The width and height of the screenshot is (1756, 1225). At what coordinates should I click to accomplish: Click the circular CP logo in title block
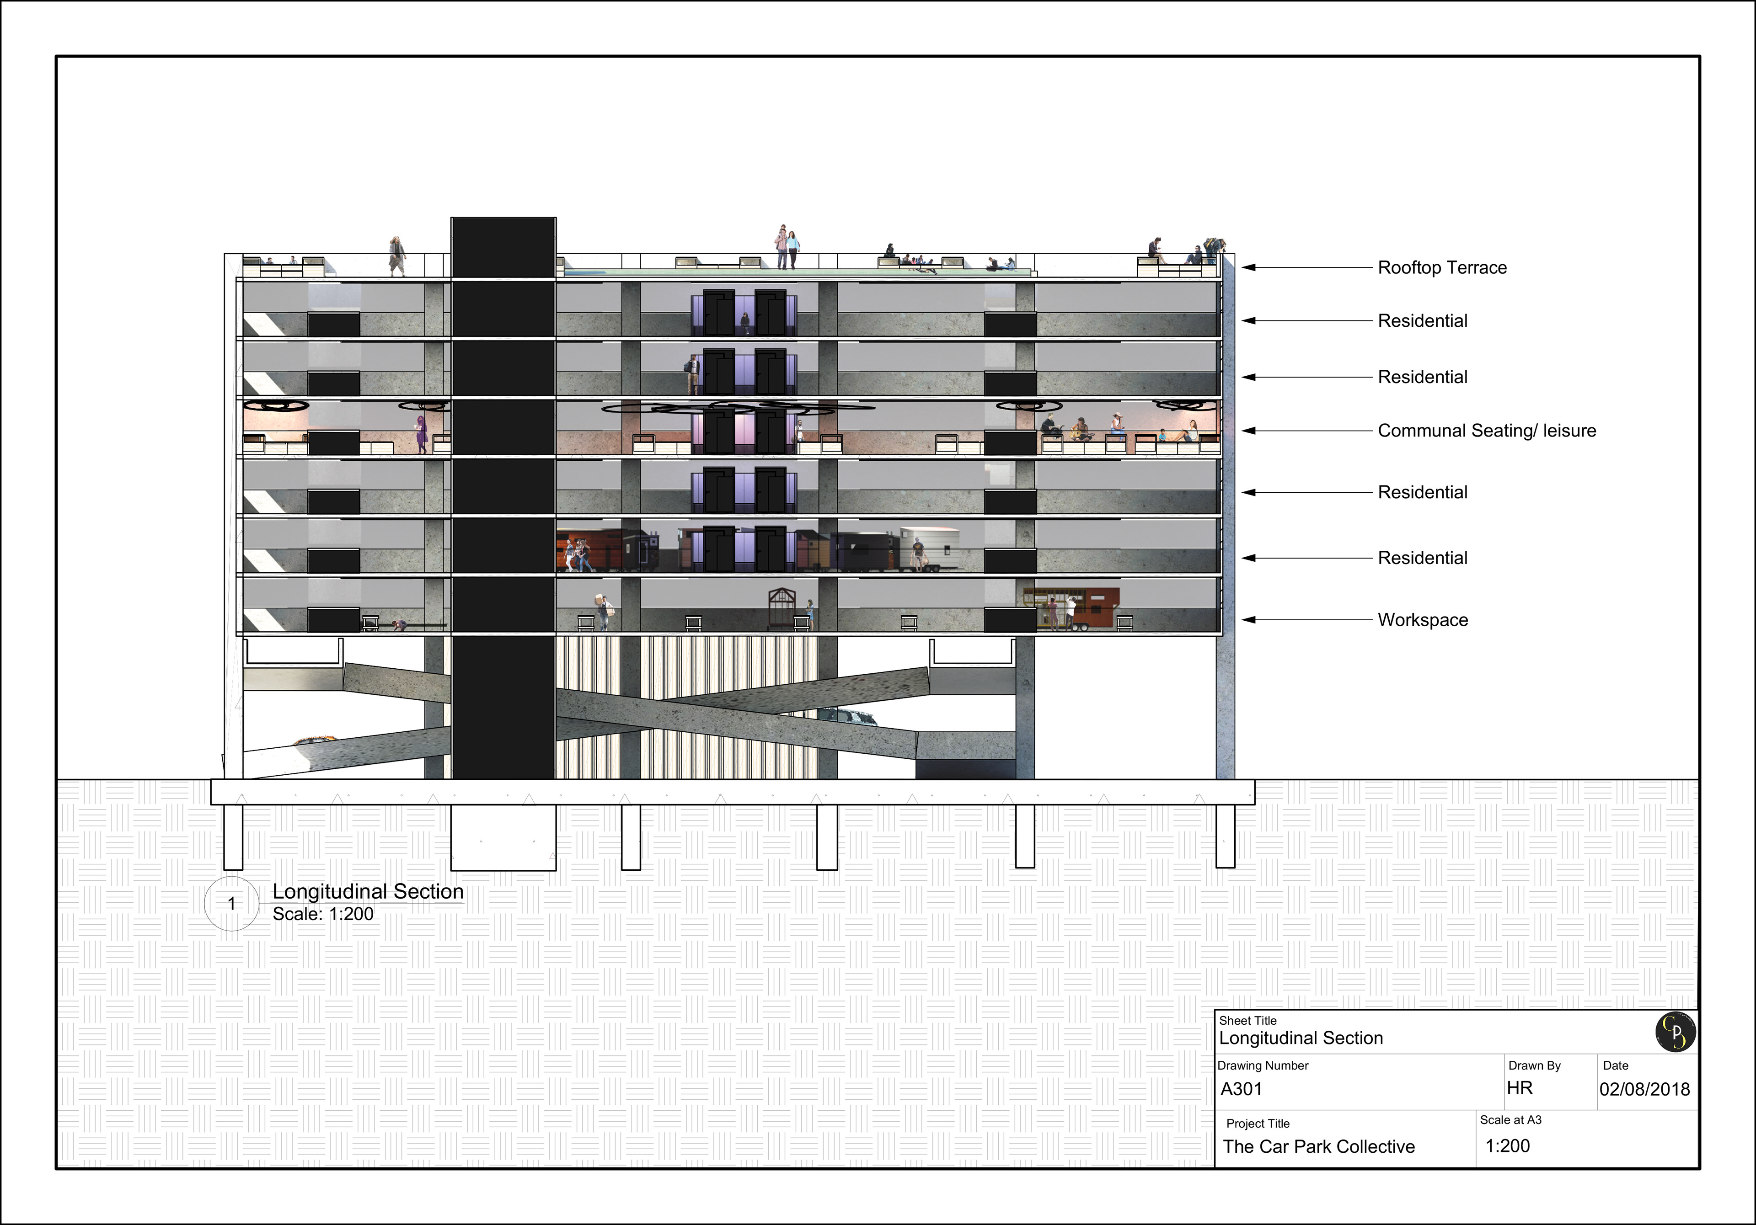pos(1675,1032)
